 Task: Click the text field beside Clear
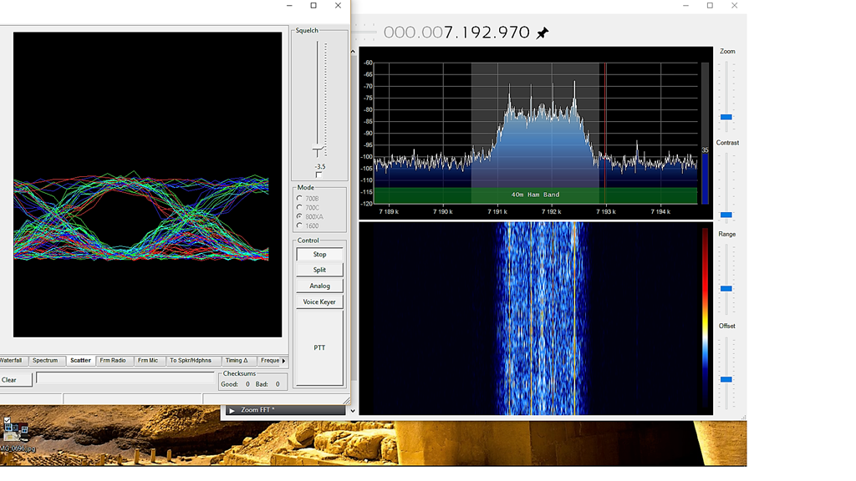[x=125, y=379]
